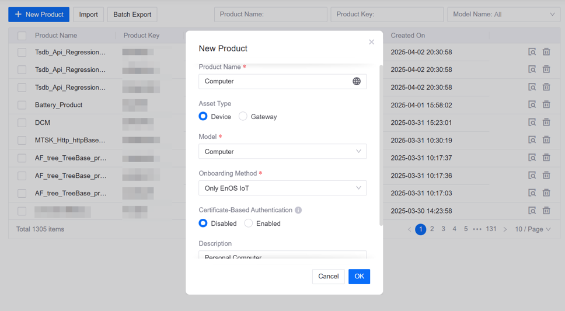The image size is (565, 311).
Task: Go to page 3 in pagination
Action: pos(443,229)
